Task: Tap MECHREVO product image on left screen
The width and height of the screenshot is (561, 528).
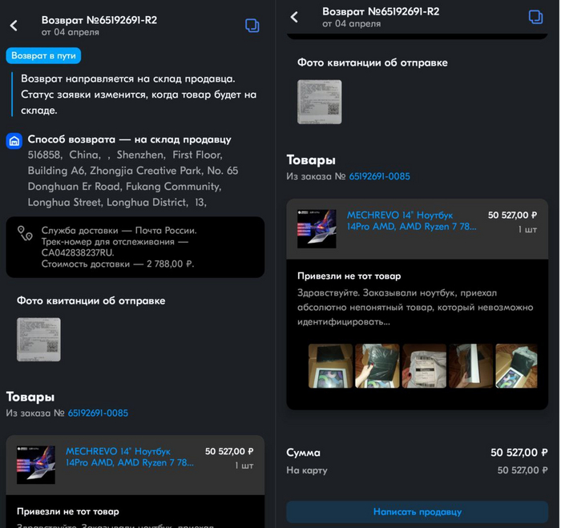Action: pyautogui.click(x=36, y=465)
